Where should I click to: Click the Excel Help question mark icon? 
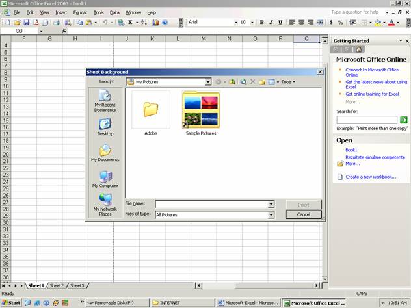click(165, 23)
